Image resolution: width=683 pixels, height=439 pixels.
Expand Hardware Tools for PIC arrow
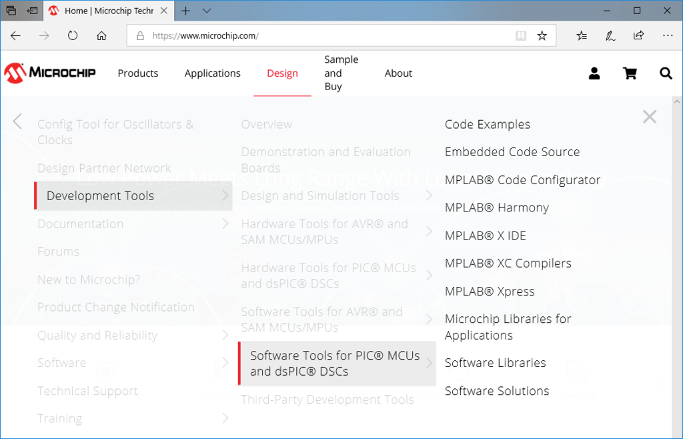429,276
